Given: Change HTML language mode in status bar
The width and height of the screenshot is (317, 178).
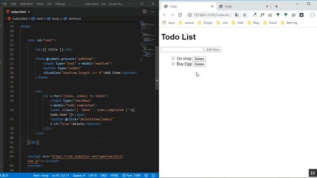Looking at the screenshot, I should (x=114, y=176).
